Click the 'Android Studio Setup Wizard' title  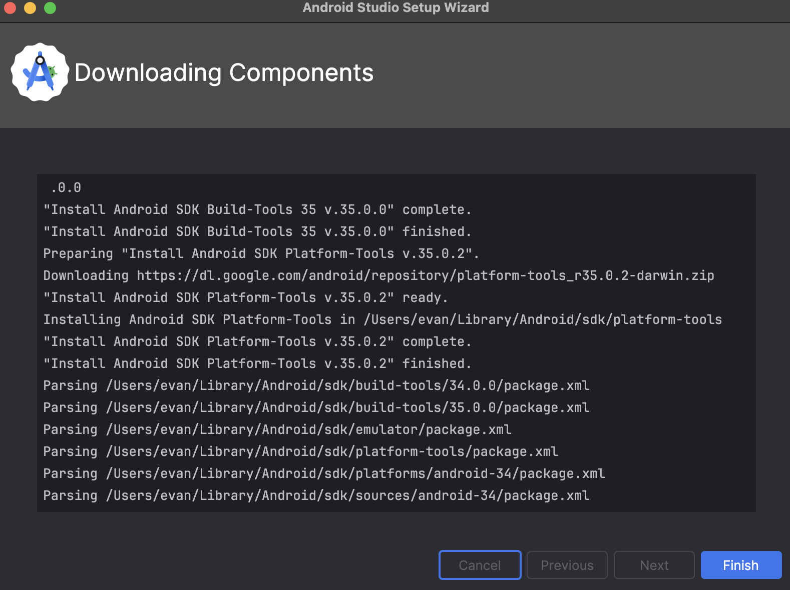[x=396, y=7]
